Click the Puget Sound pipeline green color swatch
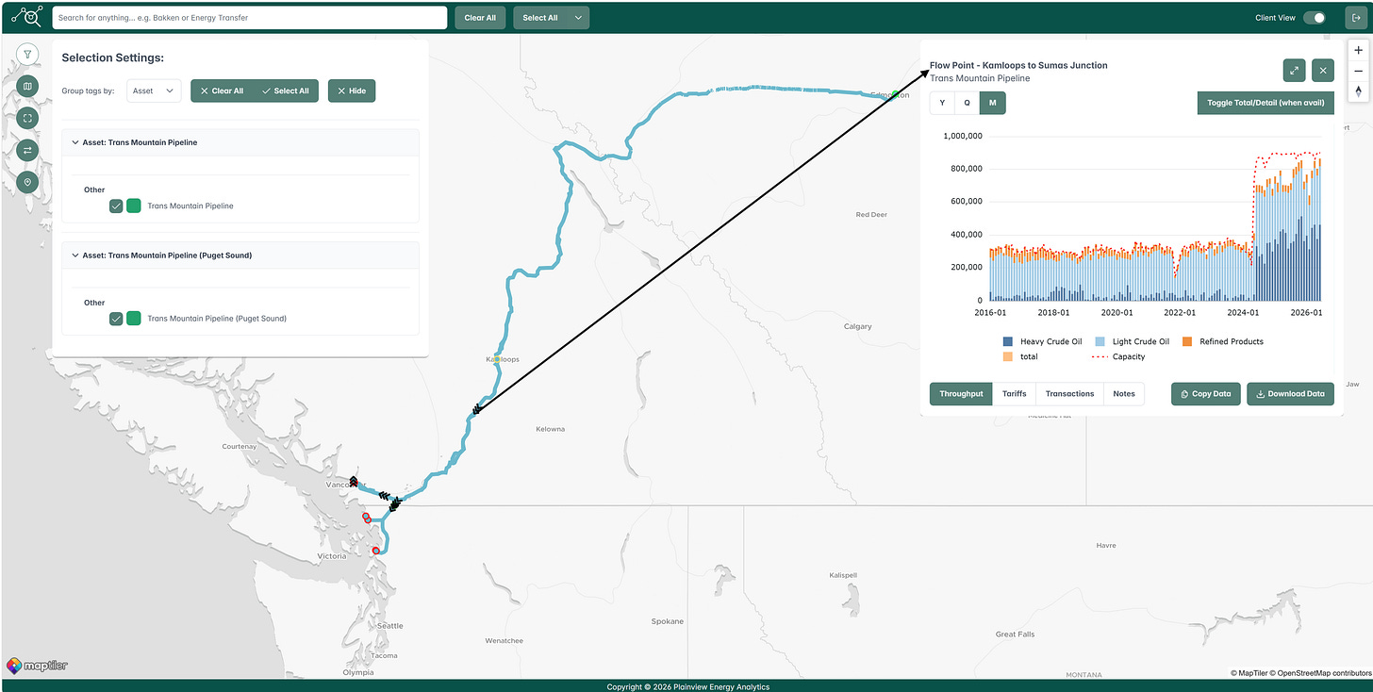The height and width of the screenshot is (692, 1373). point(134,319)
